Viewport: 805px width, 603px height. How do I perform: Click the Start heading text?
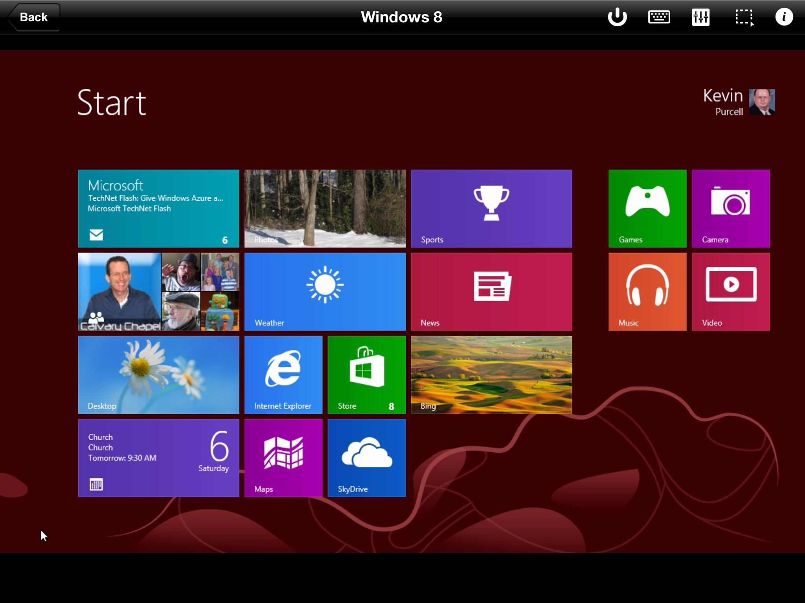click(x=112, y=102)
